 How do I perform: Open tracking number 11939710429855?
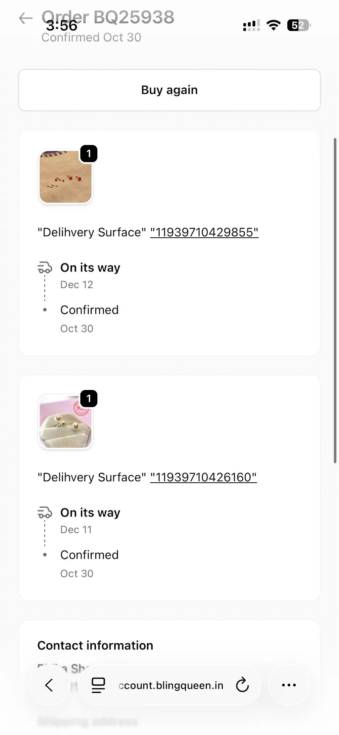[x=204, y=232]
